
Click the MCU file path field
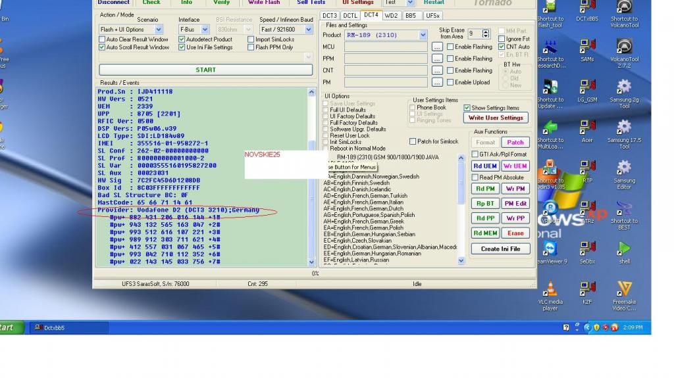tap(386, 47)
